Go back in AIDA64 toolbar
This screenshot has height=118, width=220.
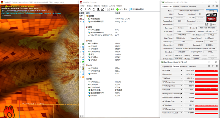click(81, 9)
